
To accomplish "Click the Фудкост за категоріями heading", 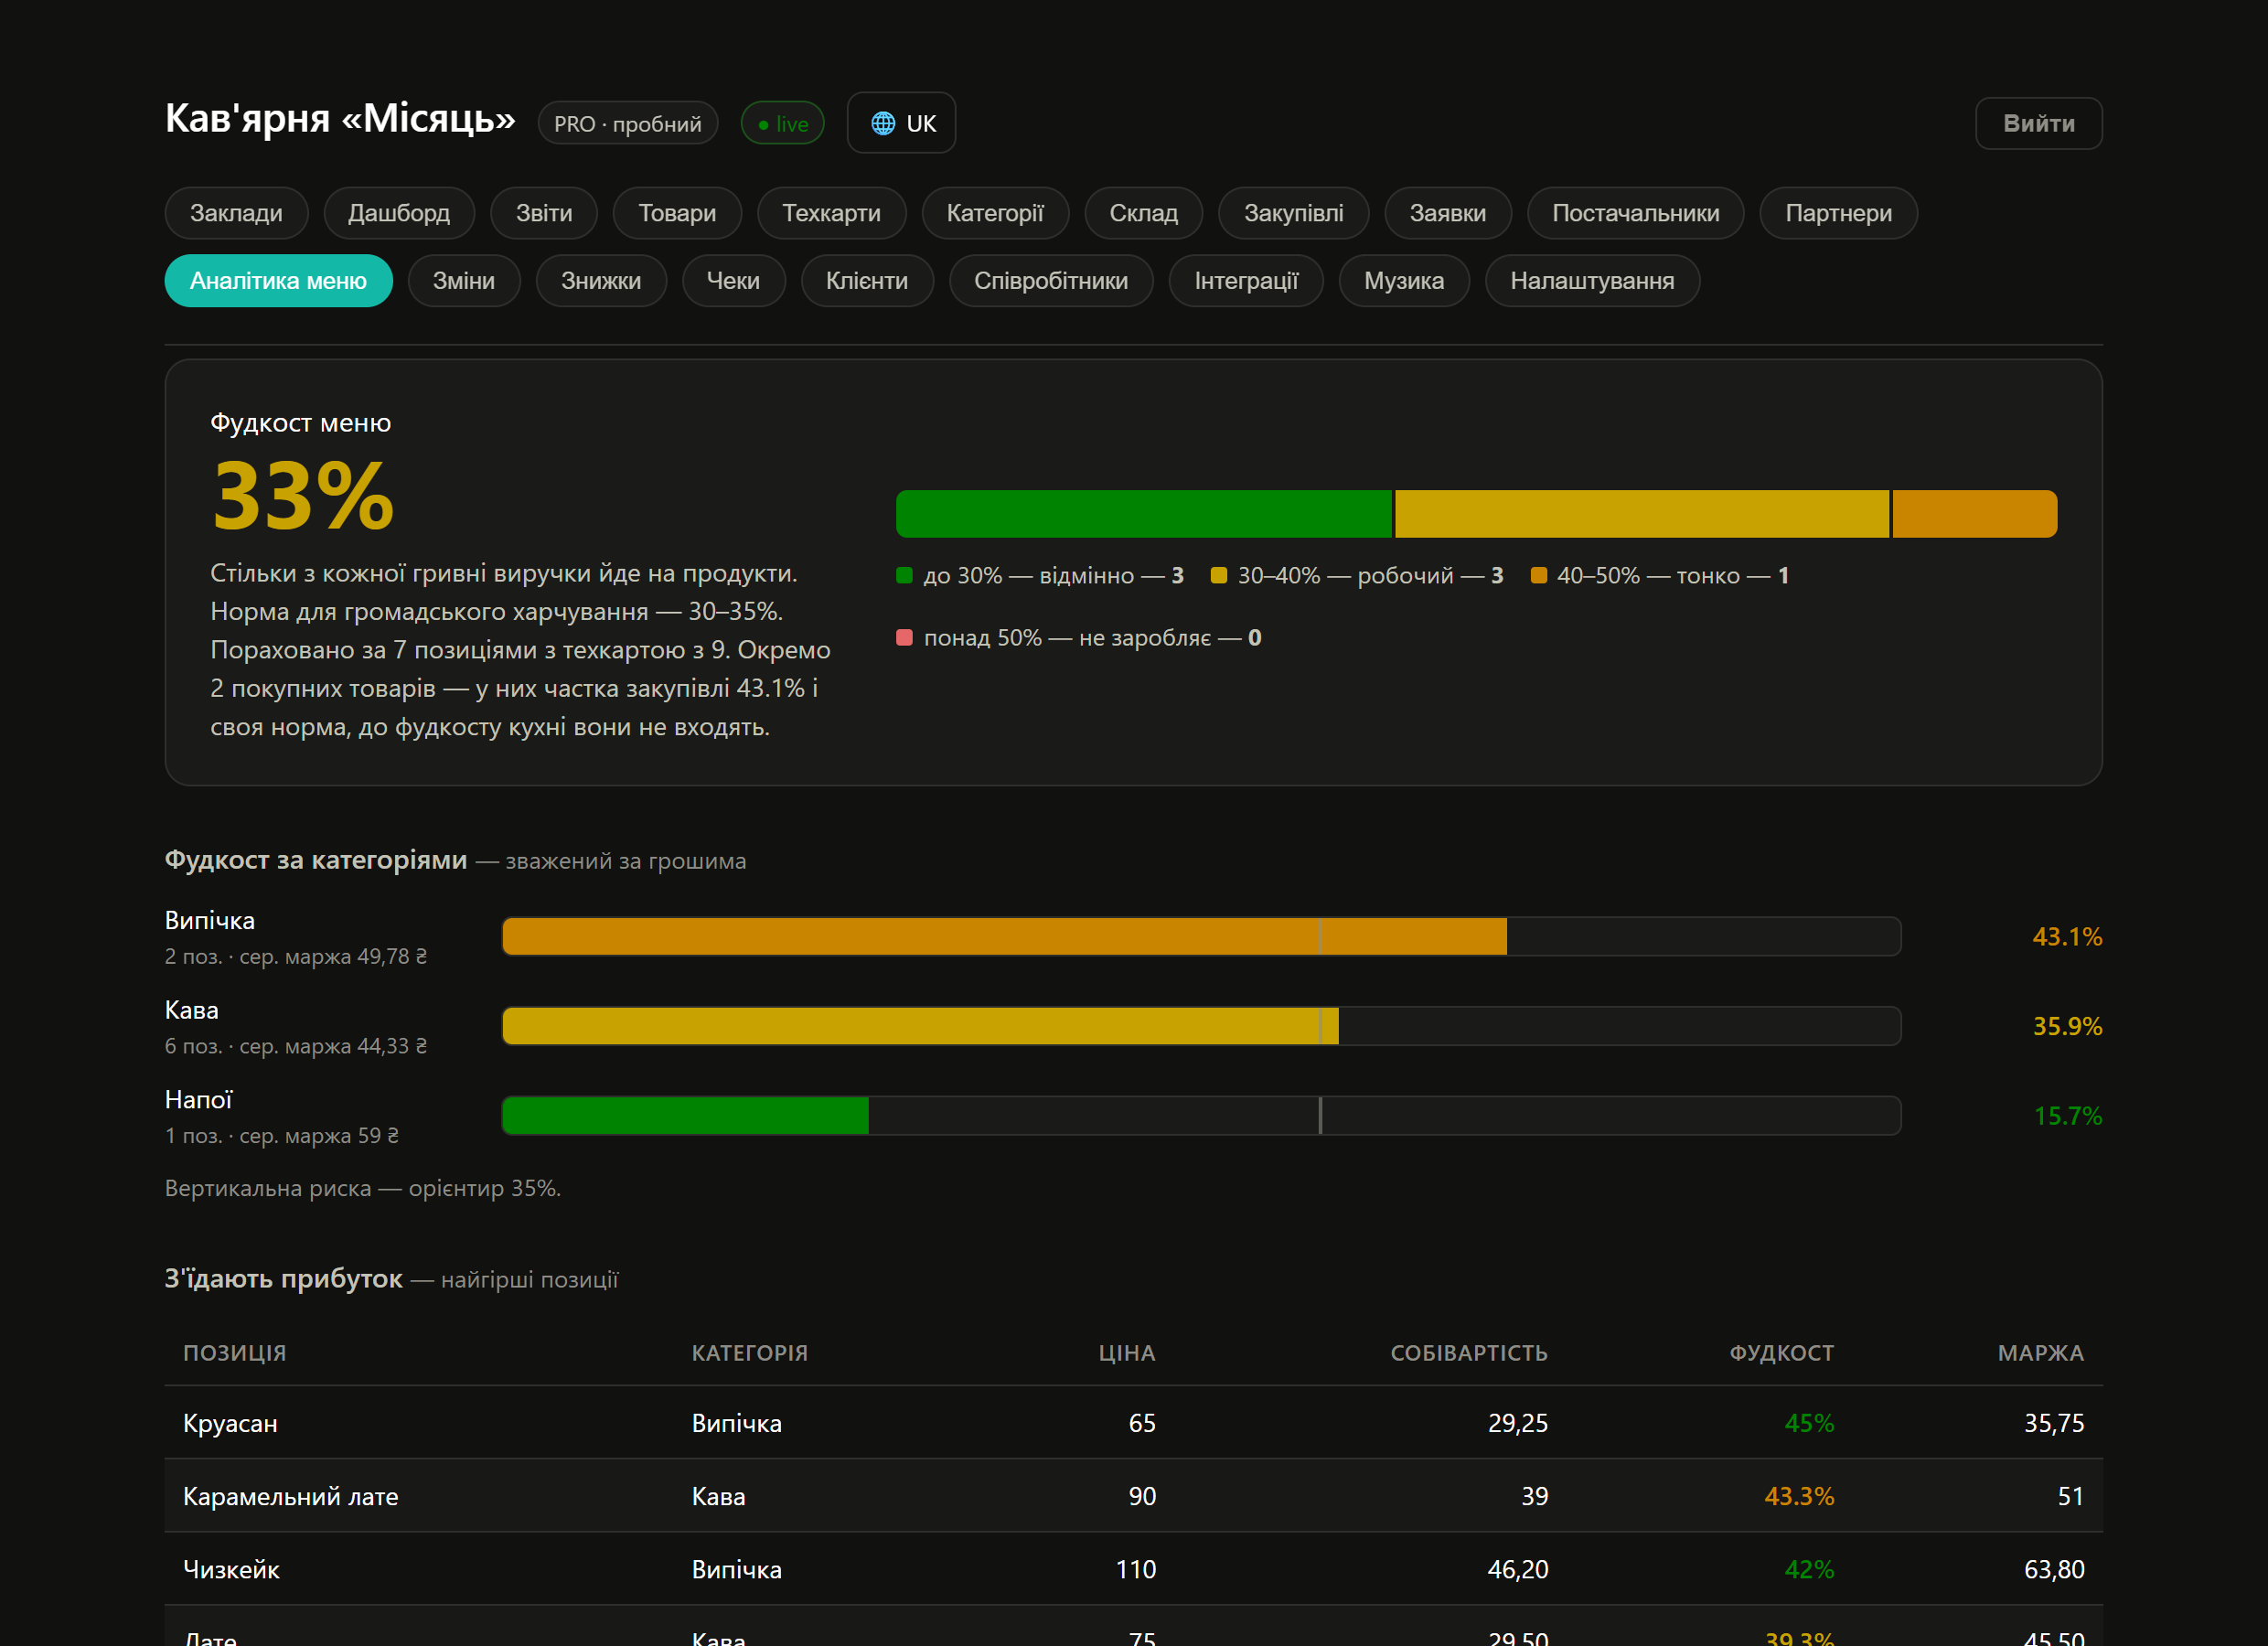I will pyautogui.click(x=316, y=860).
